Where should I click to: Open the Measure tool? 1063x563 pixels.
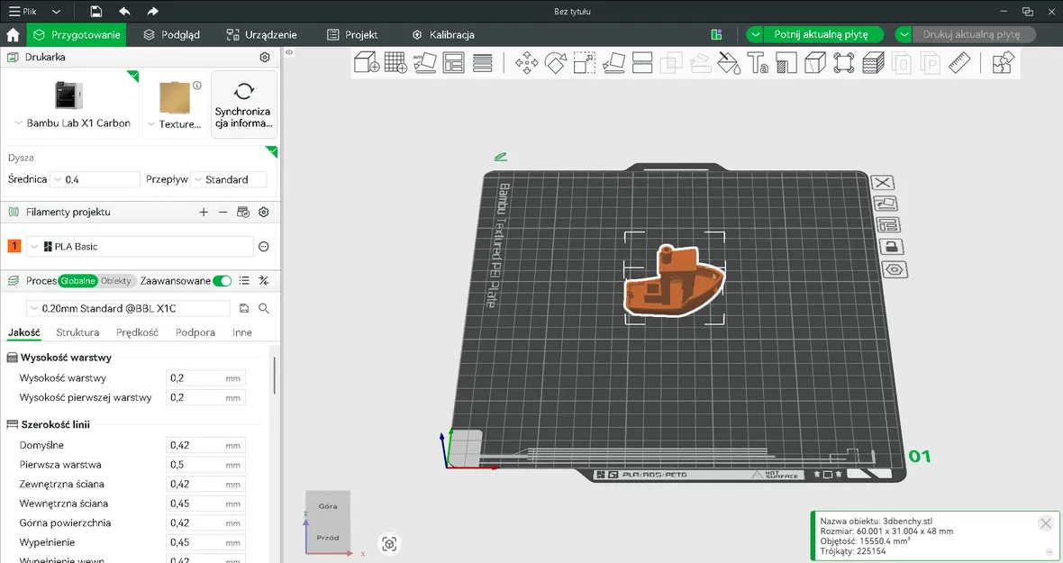point(959,63)
